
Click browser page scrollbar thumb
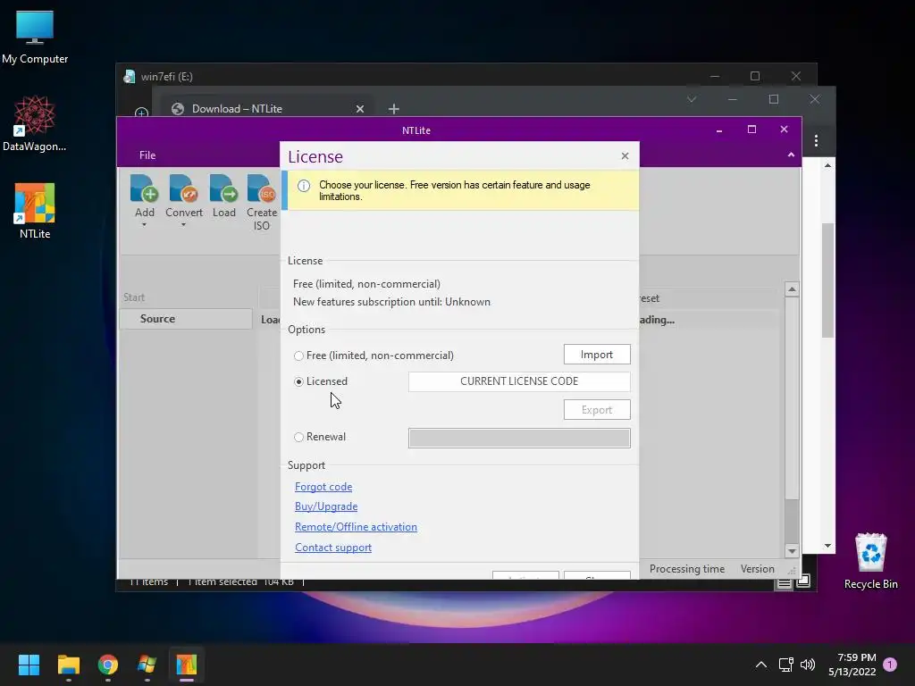pos(827,280)
